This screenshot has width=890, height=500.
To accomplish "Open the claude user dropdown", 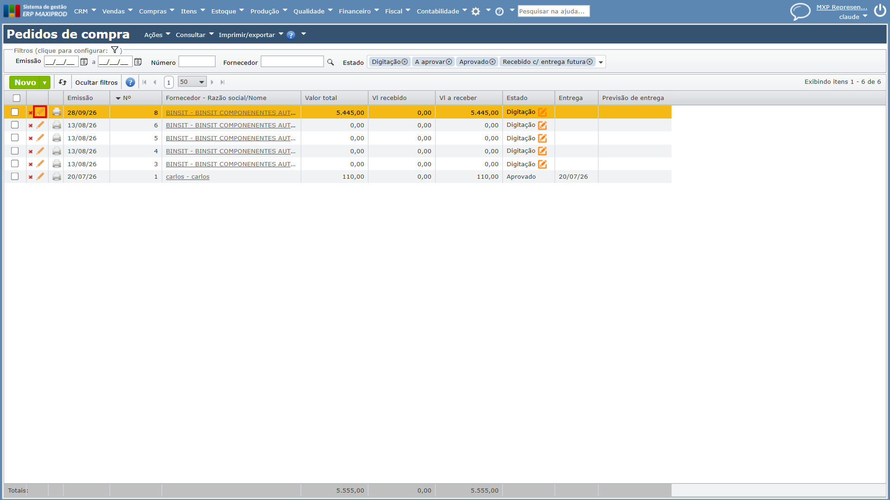I will pyautogui.click(x=853, y=17).
